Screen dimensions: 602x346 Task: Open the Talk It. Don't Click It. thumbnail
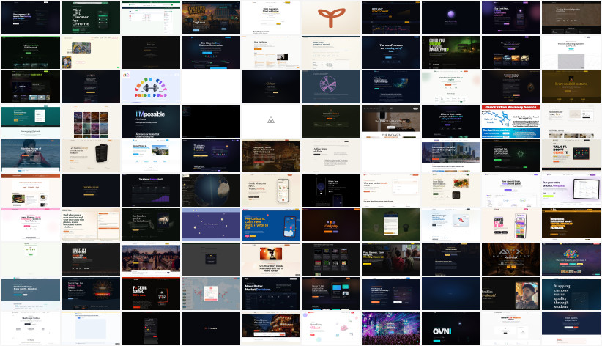coord(571,155)
